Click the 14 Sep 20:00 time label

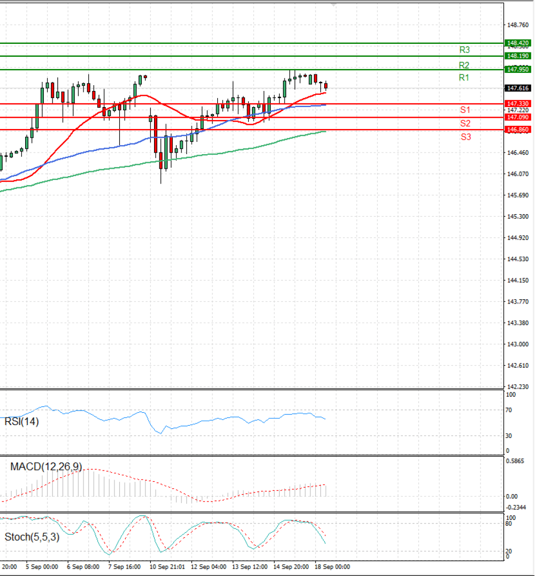click(x=291, y=567)
